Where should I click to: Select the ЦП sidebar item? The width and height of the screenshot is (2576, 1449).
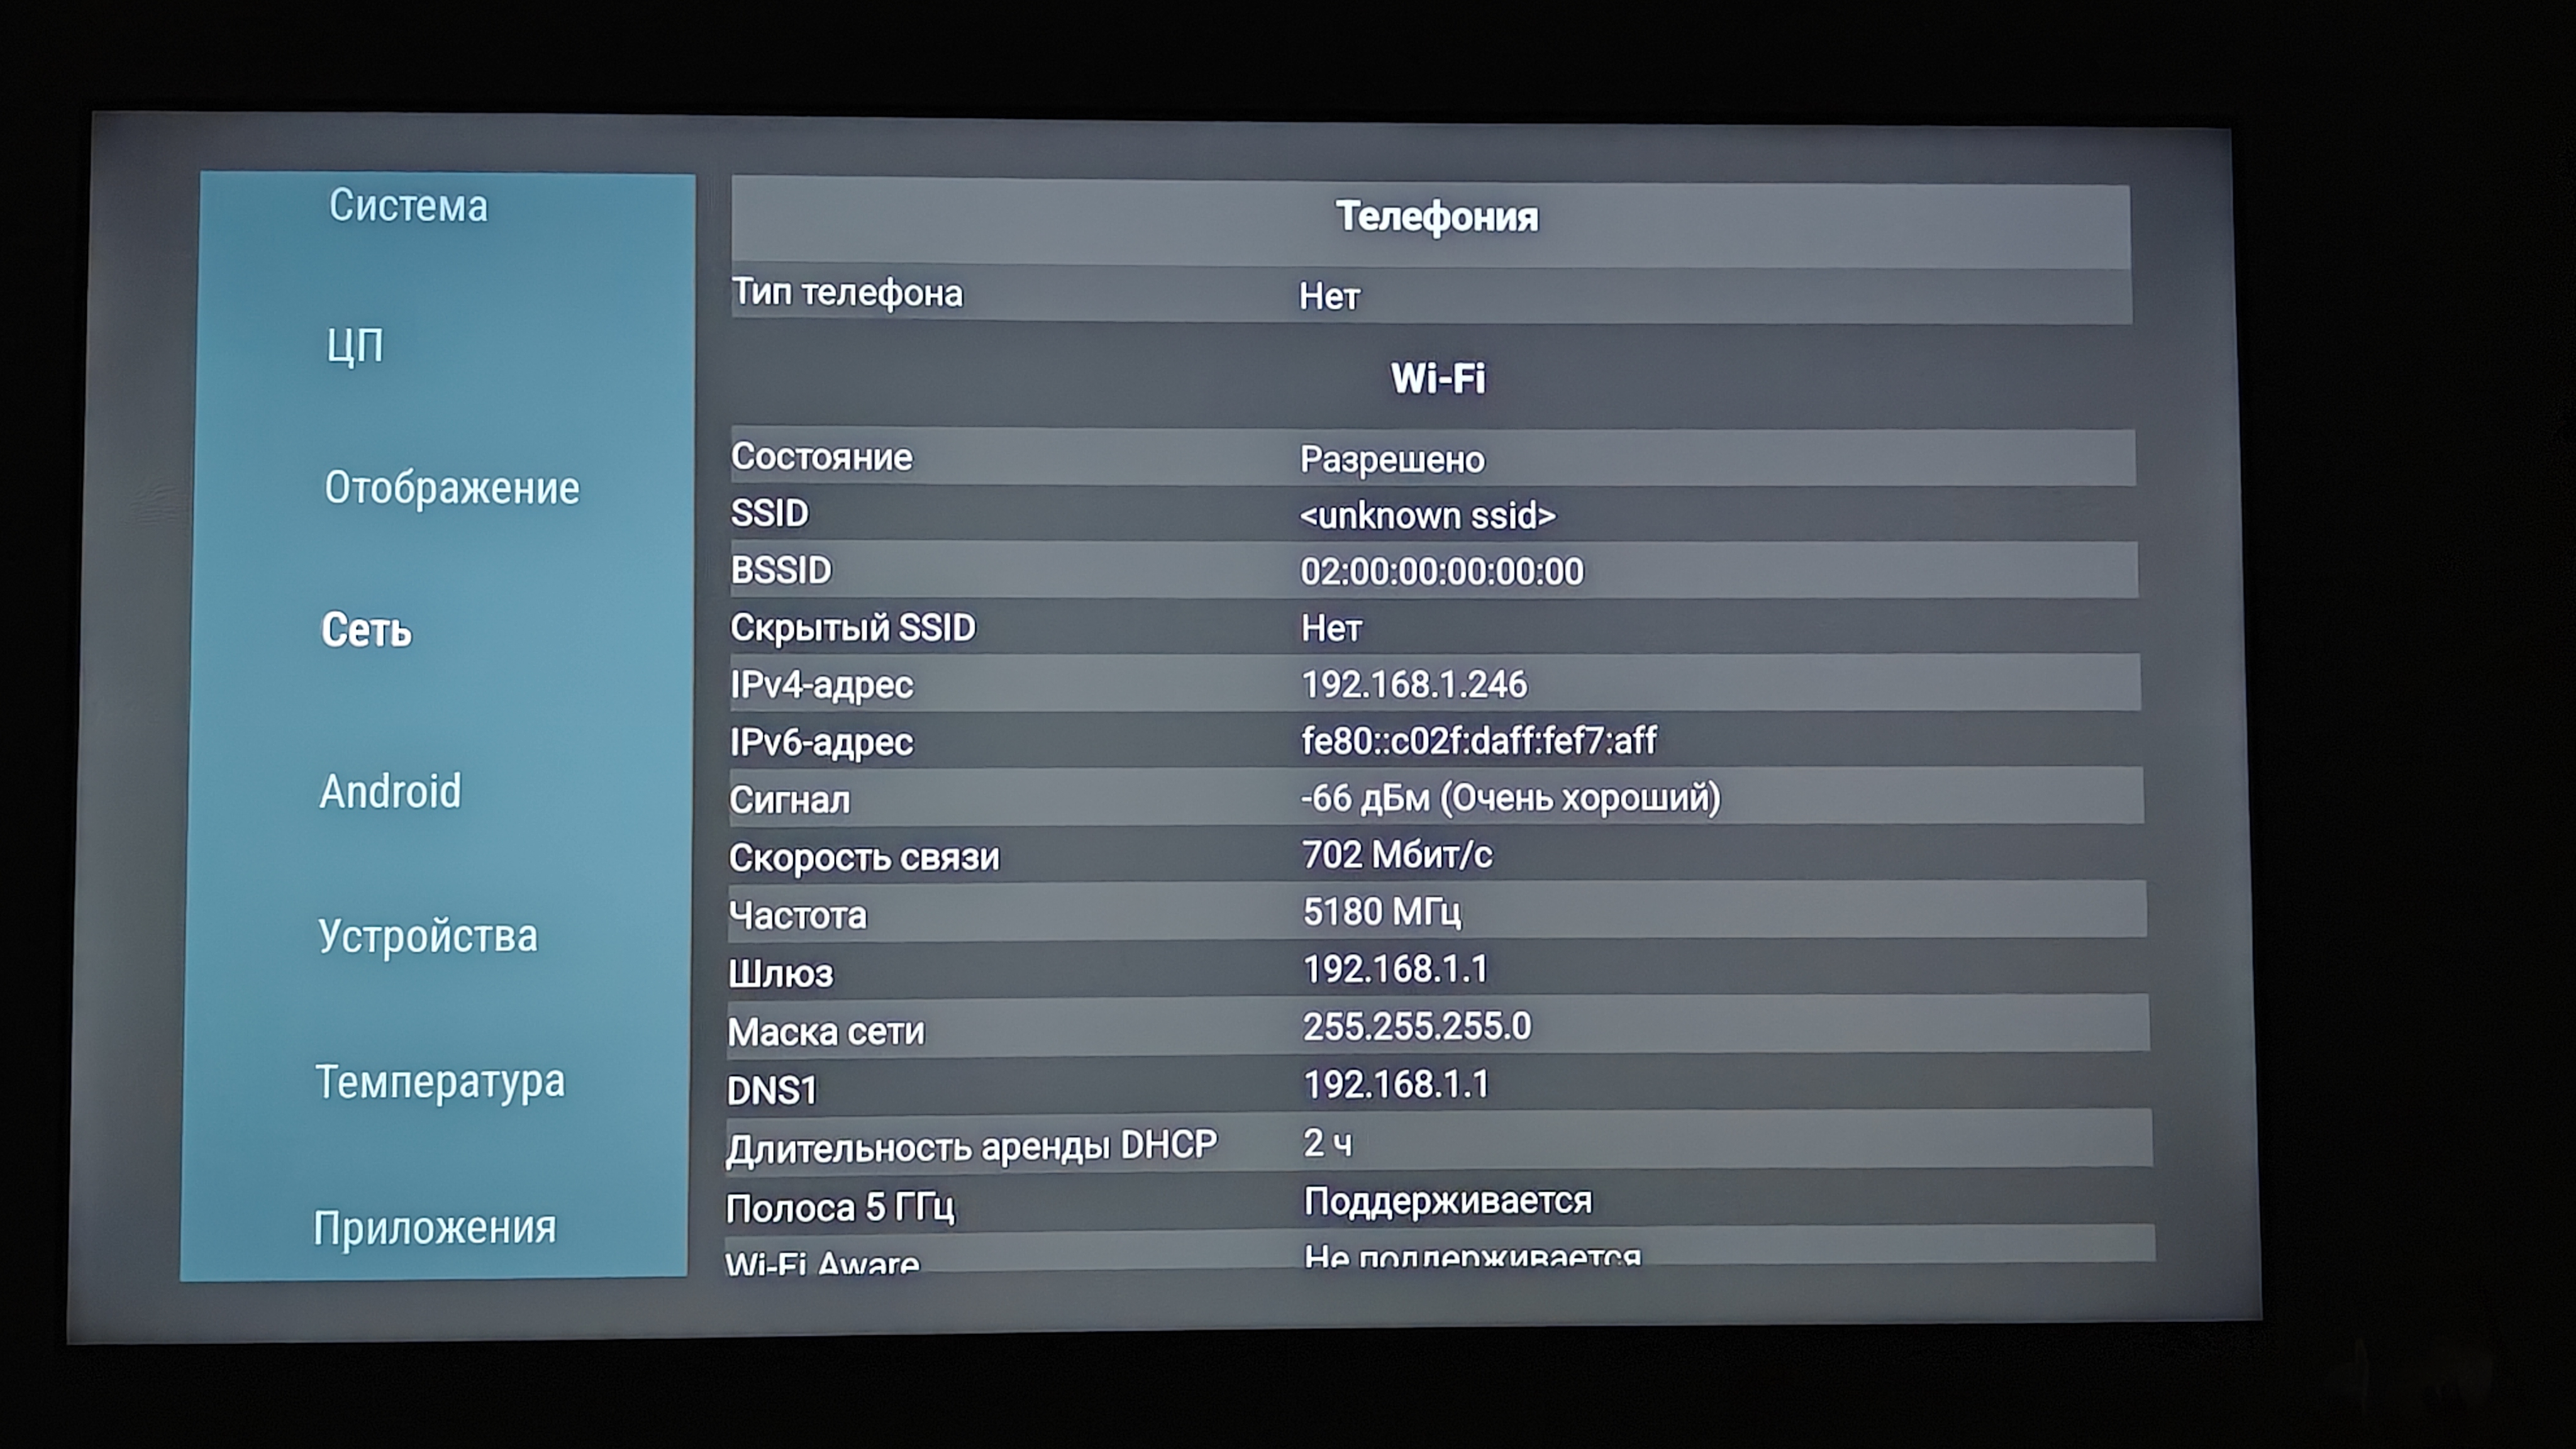coord(355,346)
